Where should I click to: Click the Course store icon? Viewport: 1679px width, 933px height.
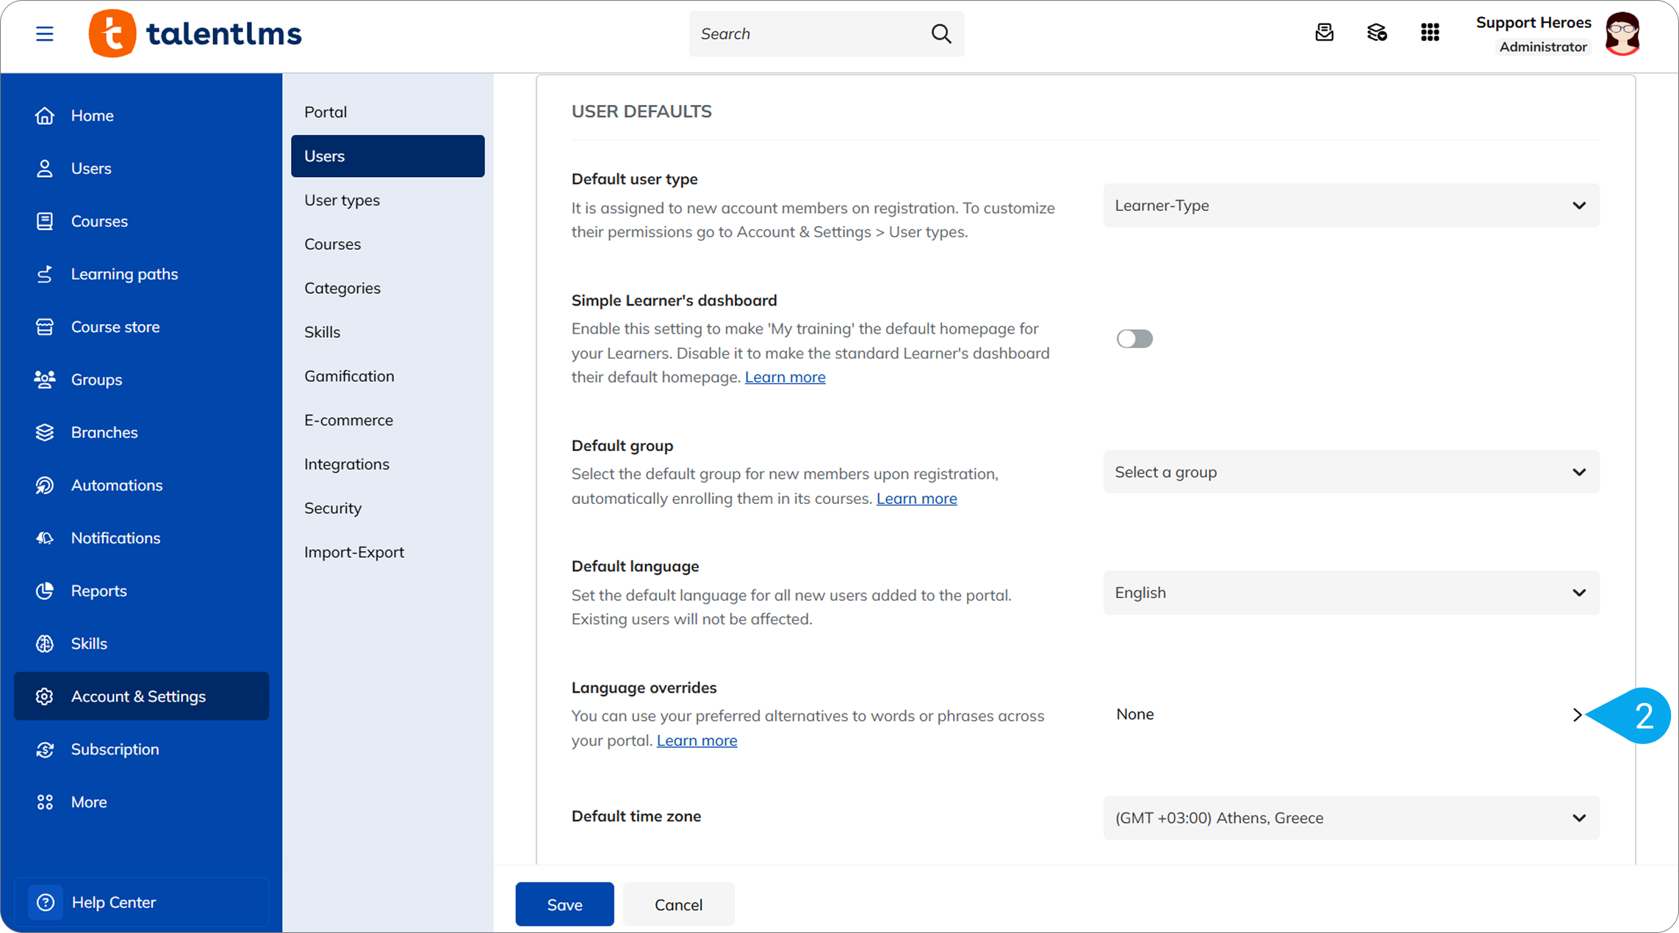tap(45, 327)
